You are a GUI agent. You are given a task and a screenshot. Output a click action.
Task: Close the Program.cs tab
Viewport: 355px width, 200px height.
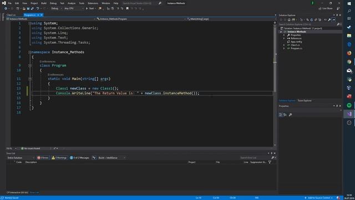[42, 15]
